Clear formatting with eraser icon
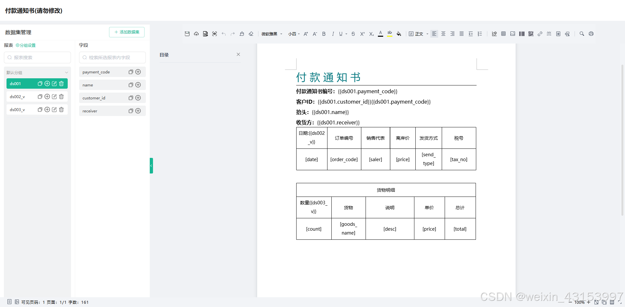Viewport: 625px width, 307px height. (x=251, y=34)
